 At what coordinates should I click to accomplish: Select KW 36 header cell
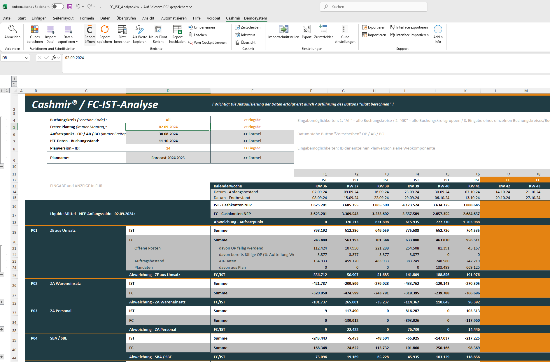(311, 186)
